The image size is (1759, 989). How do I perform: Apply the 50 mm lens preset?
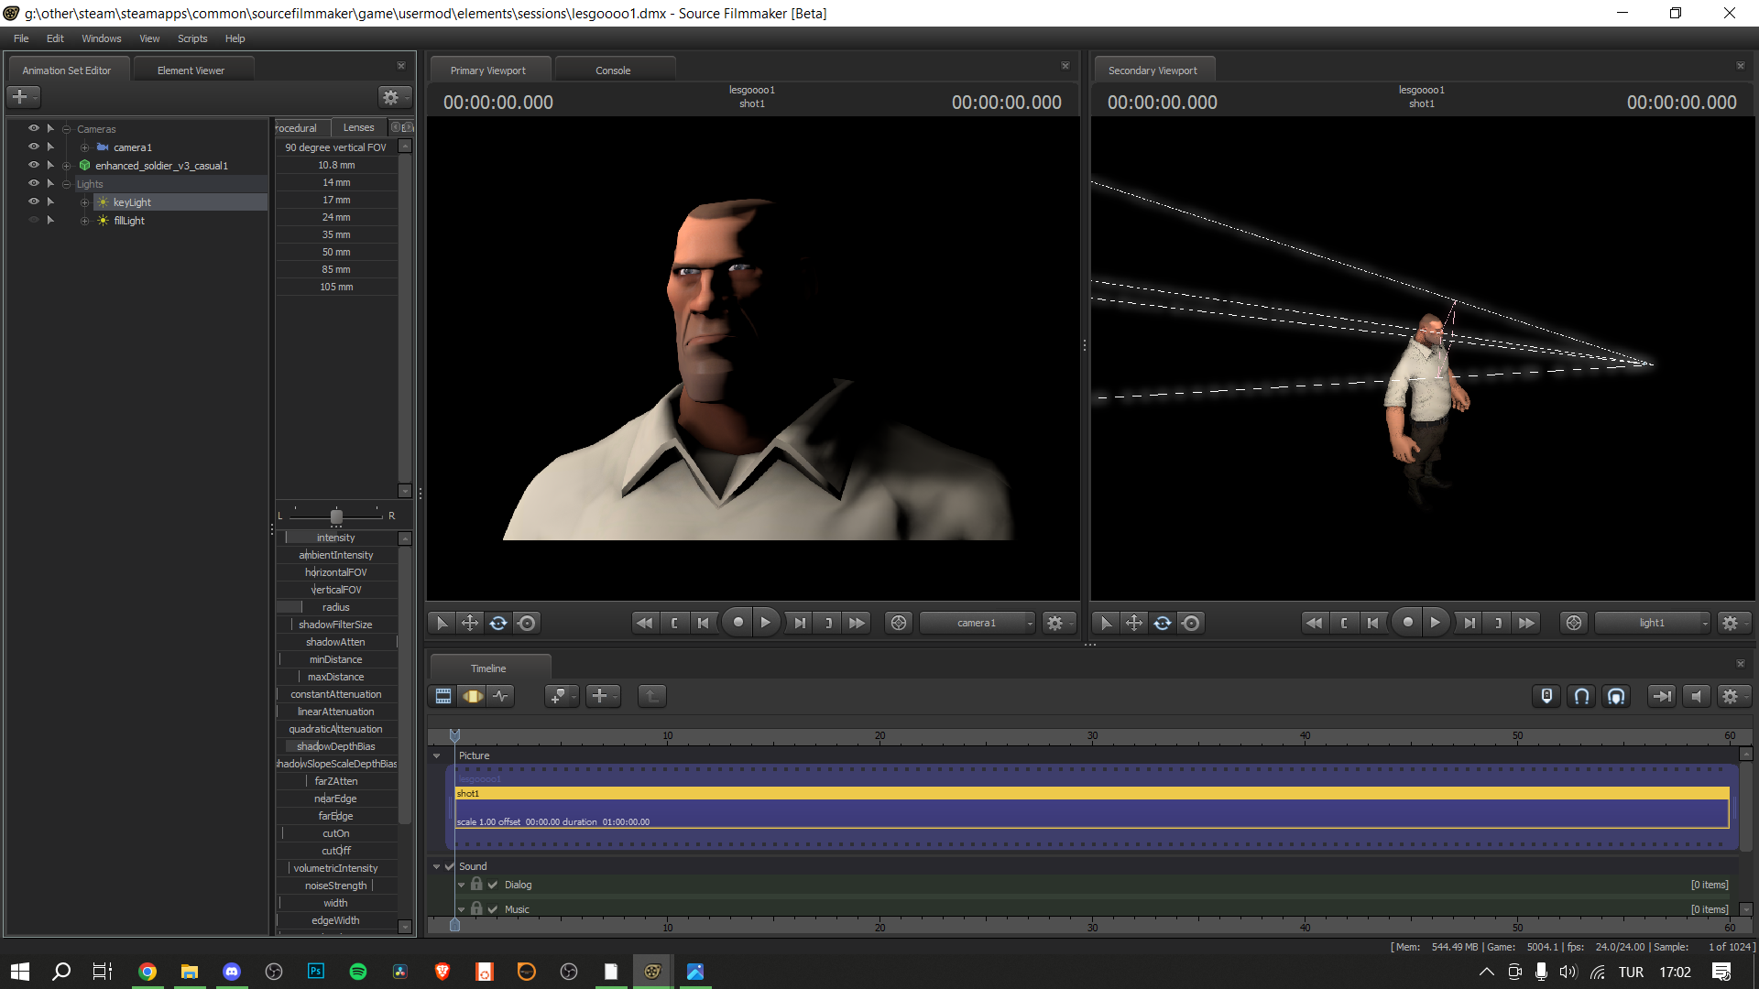336,252
